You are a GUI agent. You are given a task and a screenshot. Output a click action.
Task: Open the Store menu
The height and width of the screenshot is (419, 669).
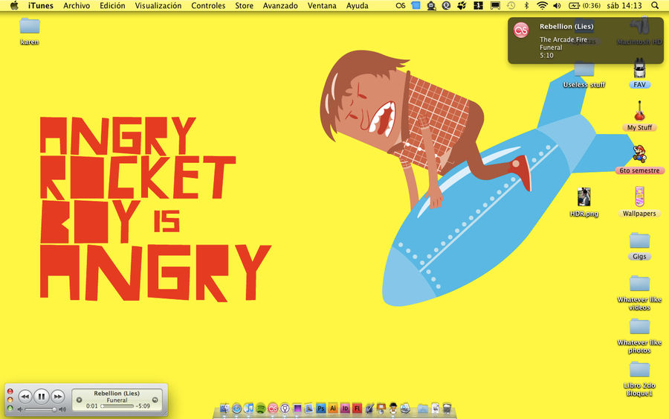click(244, 5)
